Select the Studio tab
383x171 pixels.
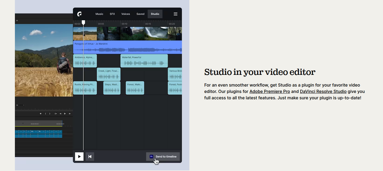[155, 14]
